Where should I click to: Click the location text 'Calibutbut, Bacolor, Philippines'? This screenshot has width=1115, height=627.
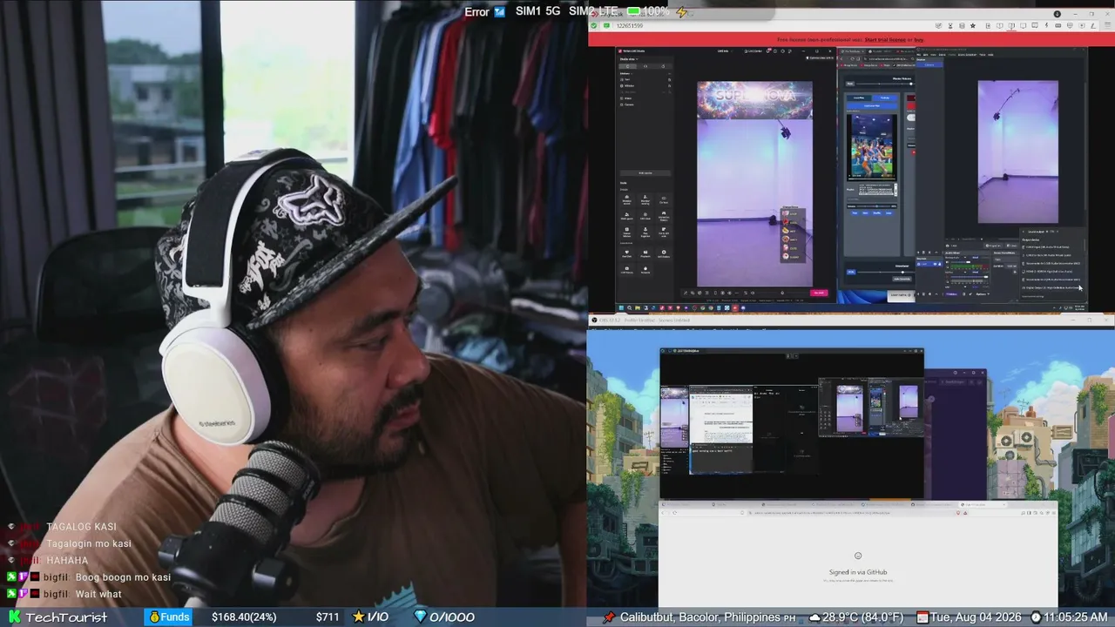[x=700, y=617]
